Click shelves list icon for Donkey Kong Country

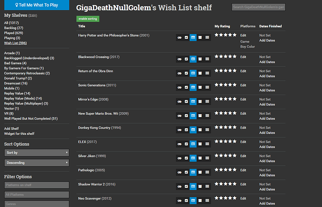pos(207,130)
